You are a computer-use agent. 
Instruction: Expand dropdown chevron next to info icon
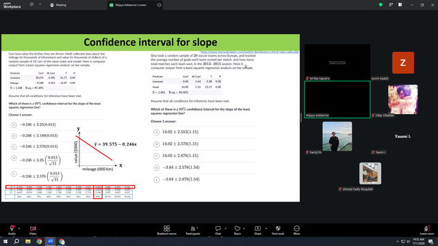(40, 5)
